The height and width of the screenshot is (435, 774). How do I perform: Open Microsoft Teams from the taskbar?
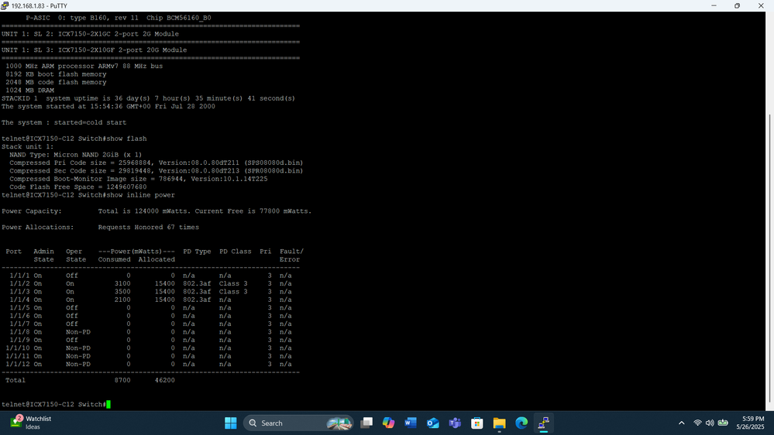pos(455,423)
